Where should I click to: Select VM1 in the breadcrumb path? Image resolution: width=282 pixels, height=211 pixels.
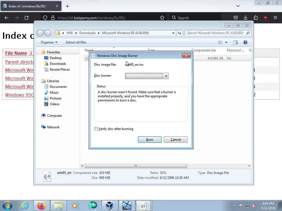point(69,33)
